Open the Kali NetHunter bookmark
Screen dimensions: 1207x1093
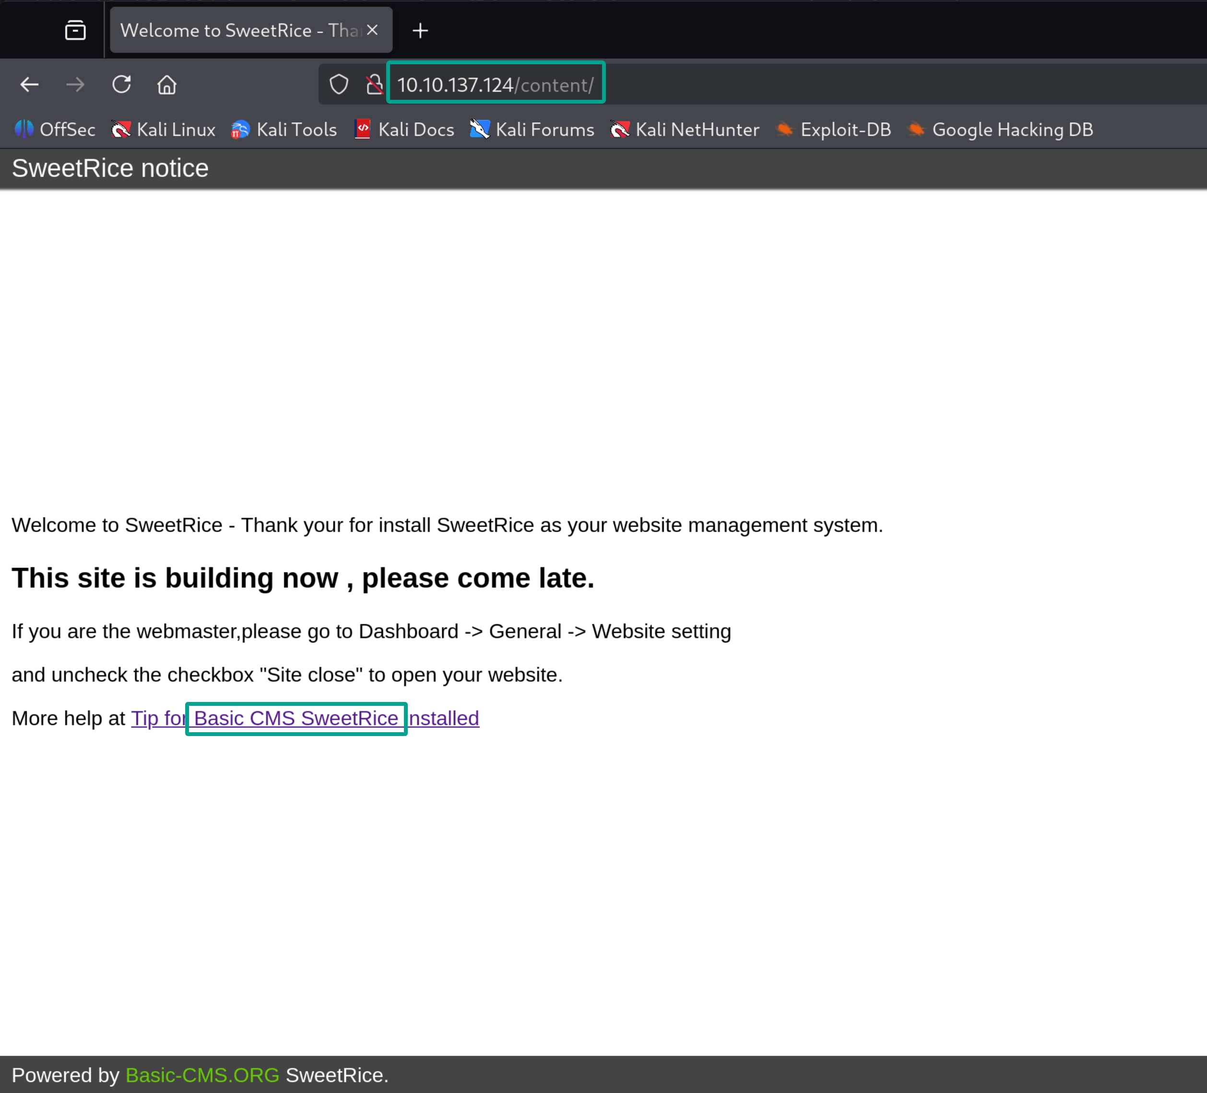(x=685, y=130)
